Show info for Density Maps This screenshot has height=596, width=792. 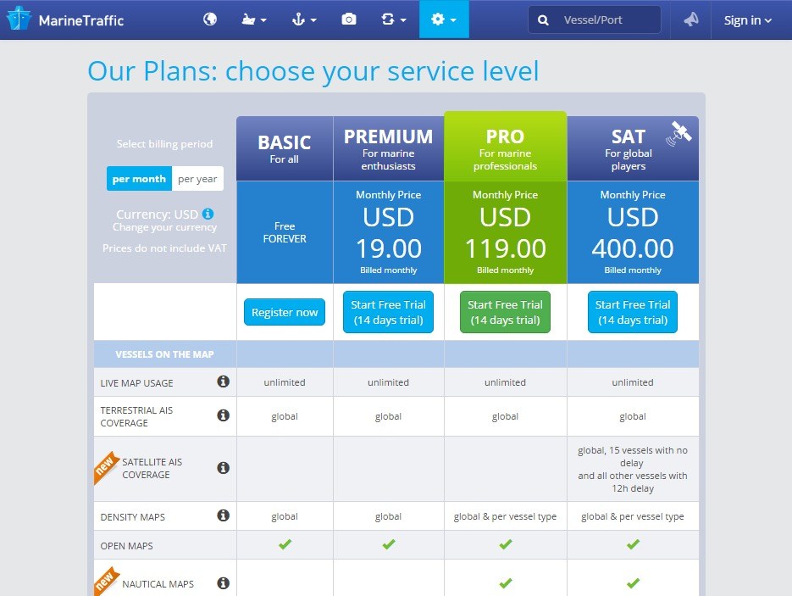[x=224, y=515]
